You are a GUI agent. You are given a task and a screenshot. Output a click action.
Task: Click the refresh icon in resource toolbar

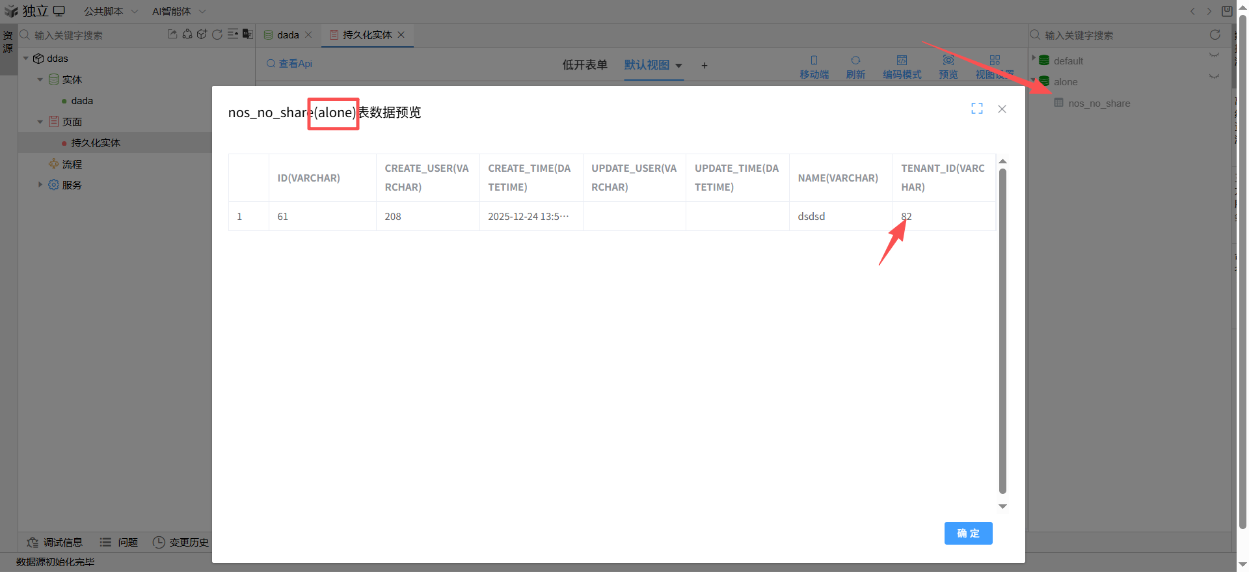pyautogui.click(x=217, y=34)
